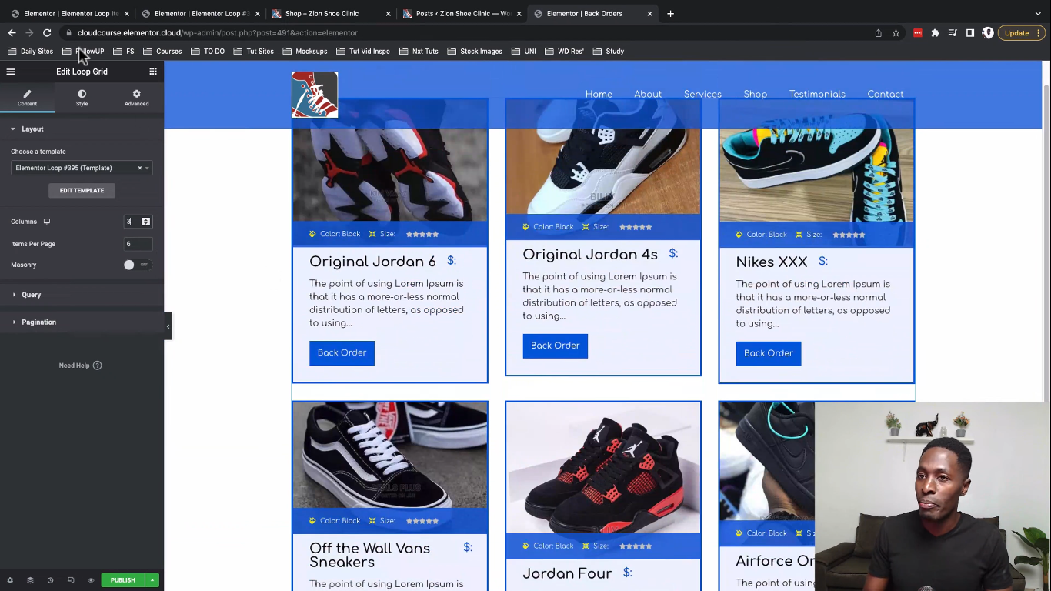
Task: Open the Choose a template dropdown
Action: point(82,168)
